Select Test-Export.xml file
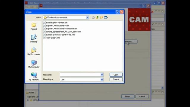Screen dimensions: 190x107 pyautogui.click(x=53, y=38)
